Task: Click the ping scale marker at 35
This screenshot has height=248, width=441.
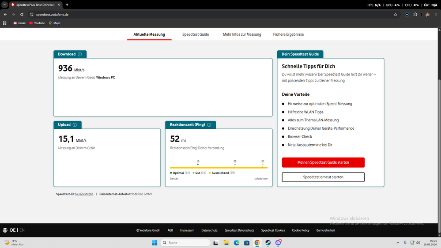Action: (x=235, y=164)
